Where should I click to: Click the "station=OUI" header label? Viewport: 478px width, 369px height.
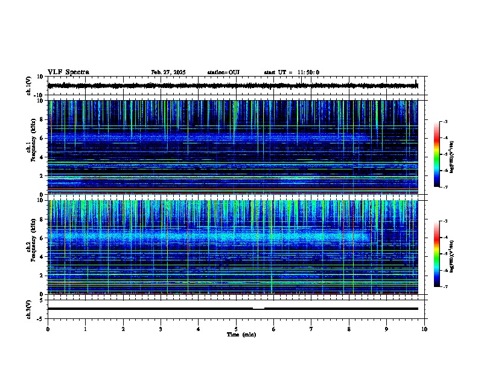tap(223, 72)
